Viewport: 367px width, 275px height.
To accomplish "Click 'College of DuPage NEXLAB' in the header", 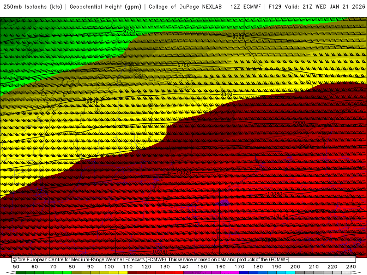I will tap(185, 7).
